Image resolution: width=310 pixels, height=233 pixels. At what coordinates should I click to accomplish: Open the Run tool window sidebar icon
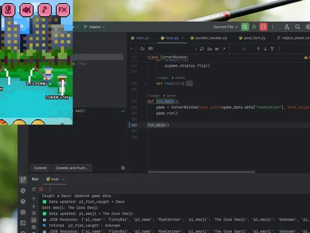click(23, 180)
